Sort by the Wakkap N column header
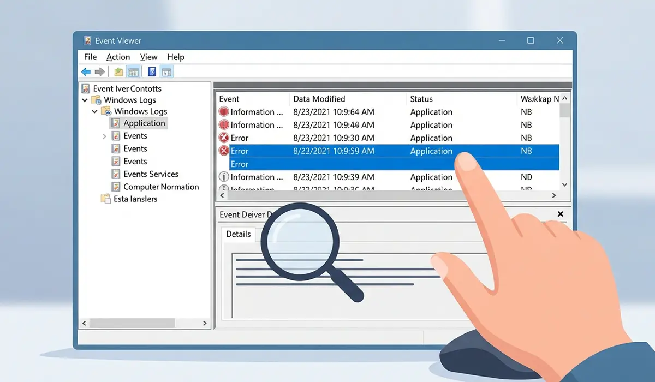 (x=540, y=99)
